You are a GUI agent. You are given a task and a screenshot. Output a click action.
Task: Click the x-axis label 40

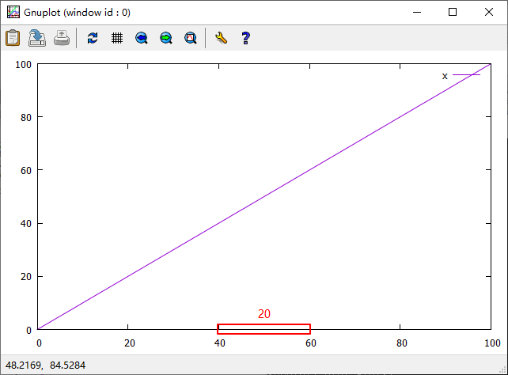(x=220, y=343)
